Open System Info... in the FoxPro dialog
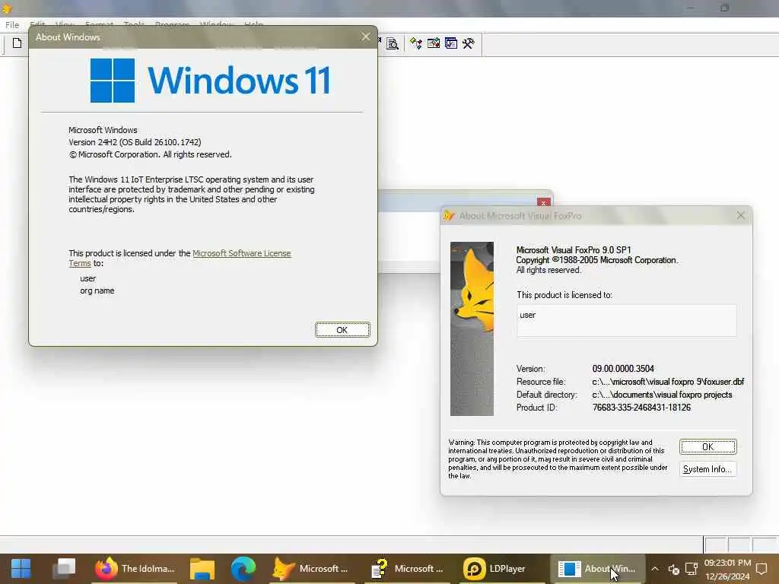 coord(708,469)
